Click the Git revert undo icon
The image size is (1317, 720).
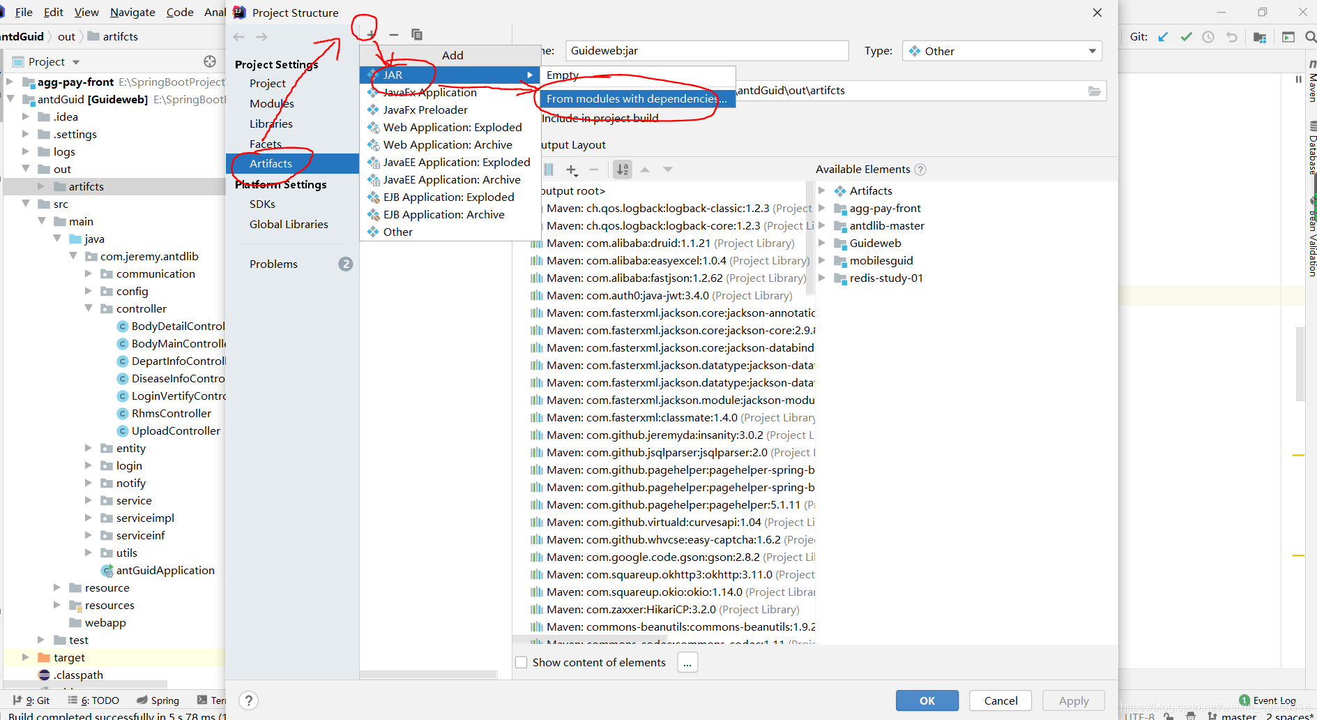click(1232, 37)
